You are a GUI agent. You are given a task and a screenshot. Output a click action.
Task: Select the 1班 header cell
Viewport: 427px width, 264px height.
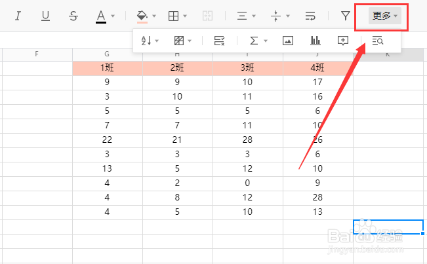pyautogui.click(x=108, y=68)
